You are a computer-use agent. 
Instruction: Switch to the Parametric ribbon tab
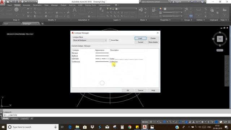[x=37, y=5]
